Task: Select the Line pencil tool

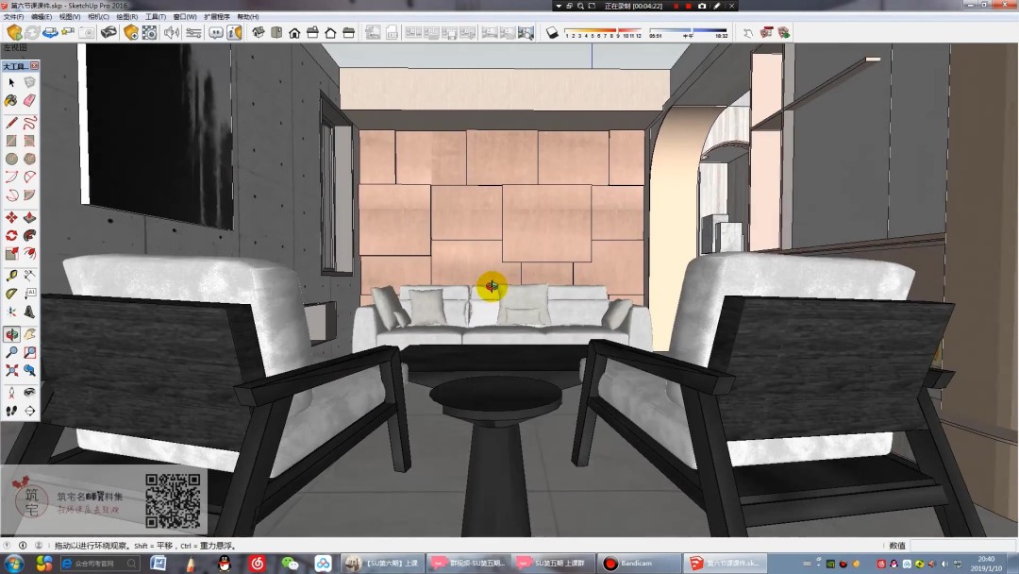Action: click(11, 123)
